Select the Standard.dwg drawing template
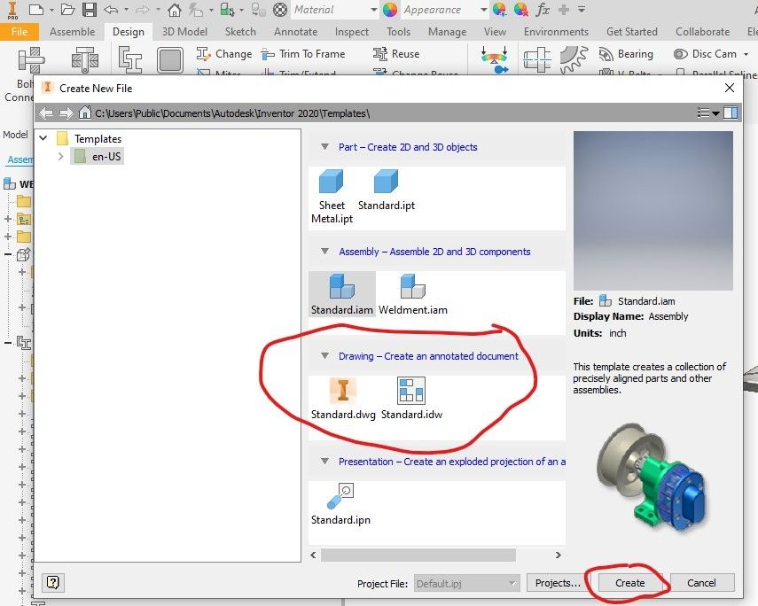This screenshot has height=606, width=758. (x=343, y=399)
